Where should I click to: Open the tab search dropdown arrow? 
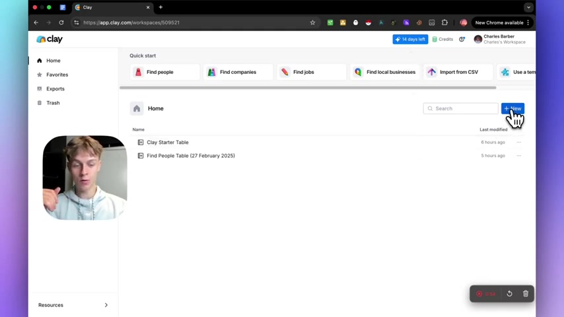pos(528,7)
